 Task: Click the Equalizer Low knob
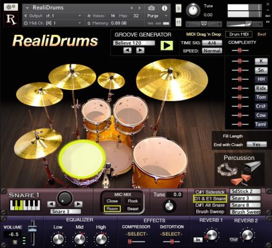coord(58,239)
